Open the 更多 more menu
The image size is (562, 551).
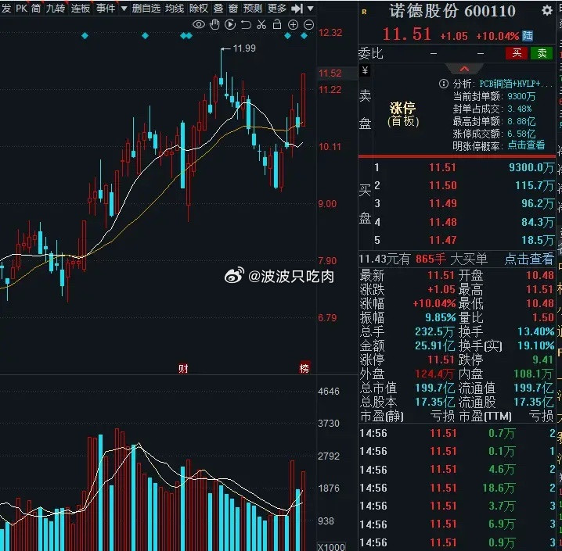tap(277, 8)
